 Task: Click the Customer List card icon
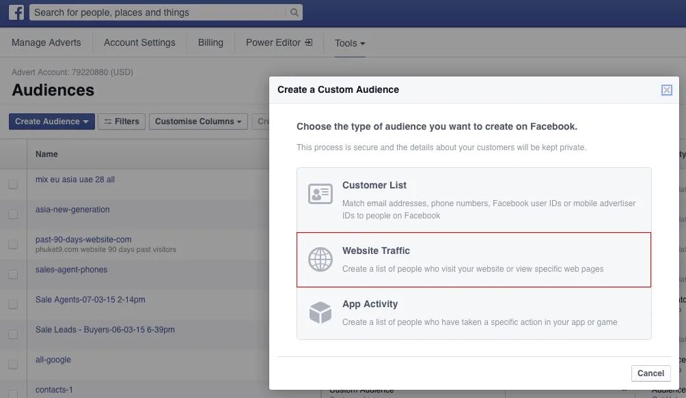[320, 194]
